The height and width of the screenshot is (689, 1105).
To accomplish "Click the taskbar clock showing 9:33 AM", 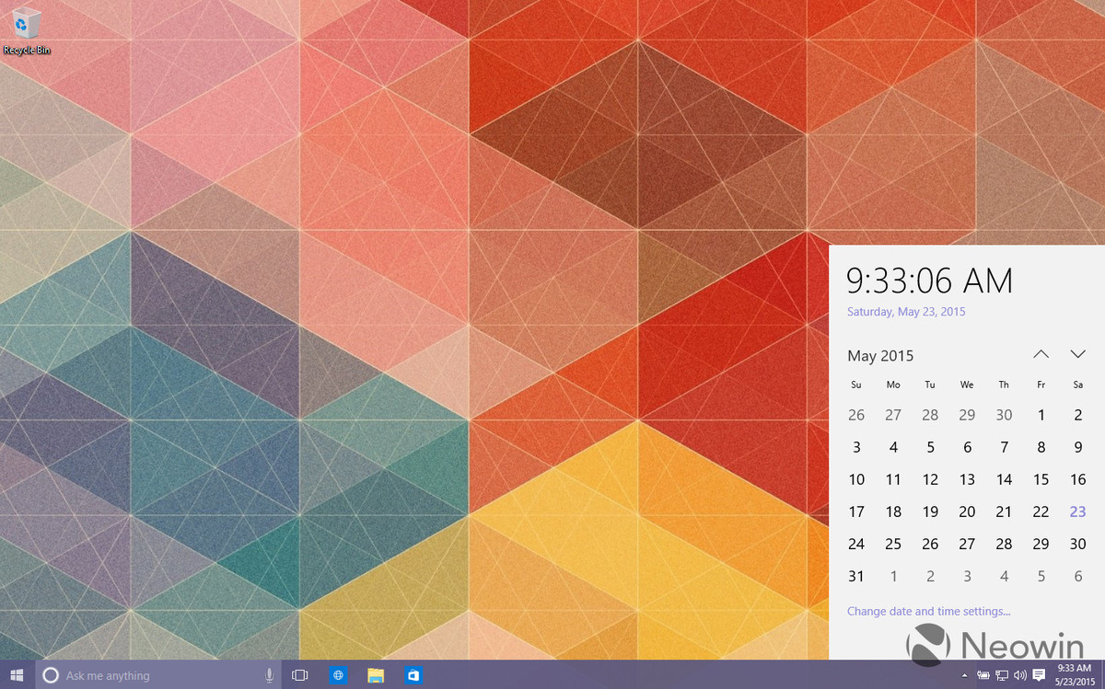I will pos(1075,675).
